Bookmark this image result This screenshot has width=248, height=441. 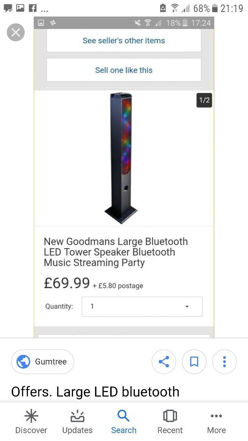[x=194, y=361]
